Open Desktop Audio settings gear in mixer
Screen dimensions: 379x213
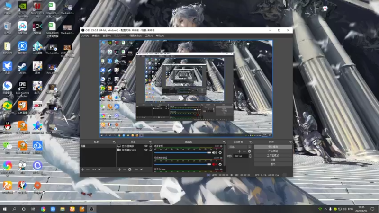pos(220,152)
